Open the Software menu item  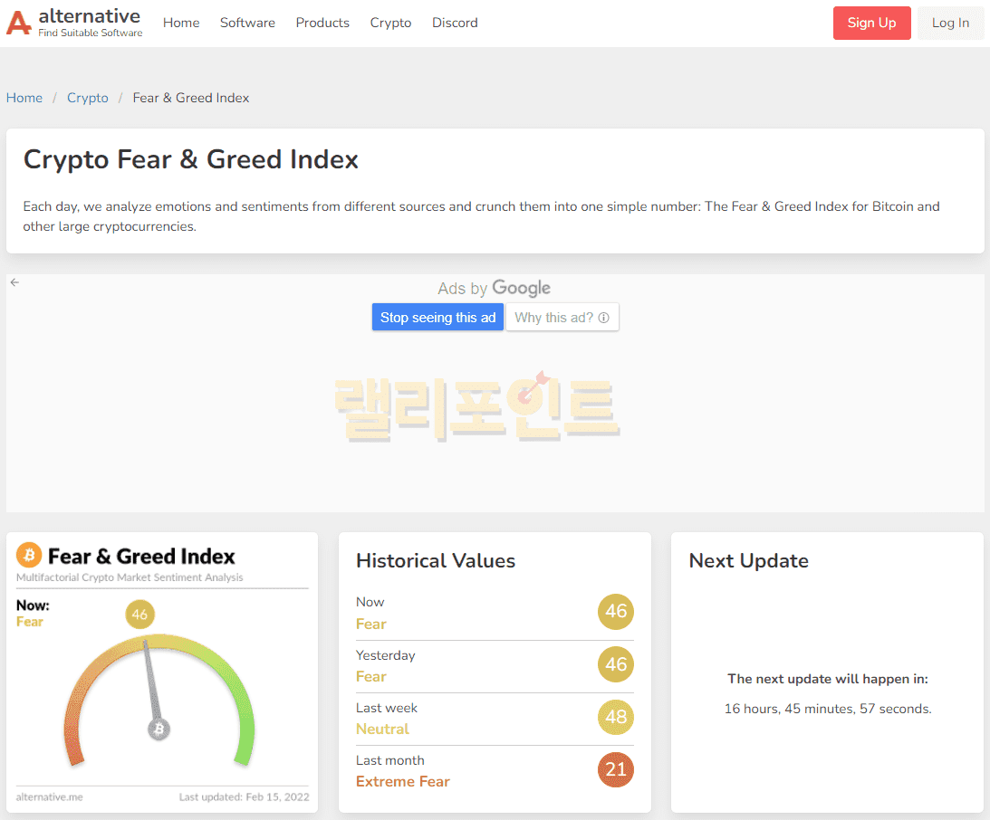pyautogui.click(x=247, y=23)
